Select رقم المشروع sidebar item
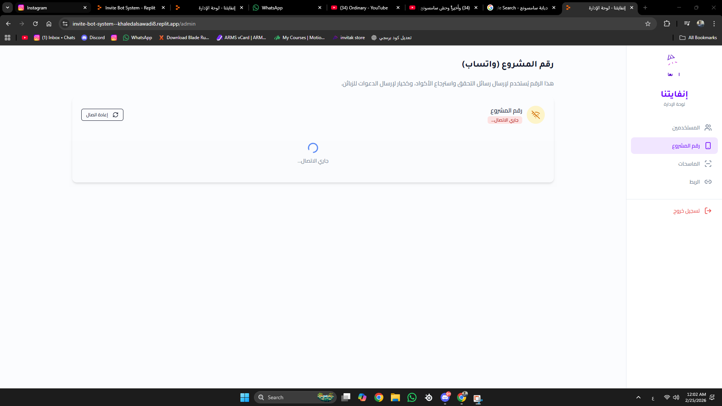 click(x=674, y=146)
